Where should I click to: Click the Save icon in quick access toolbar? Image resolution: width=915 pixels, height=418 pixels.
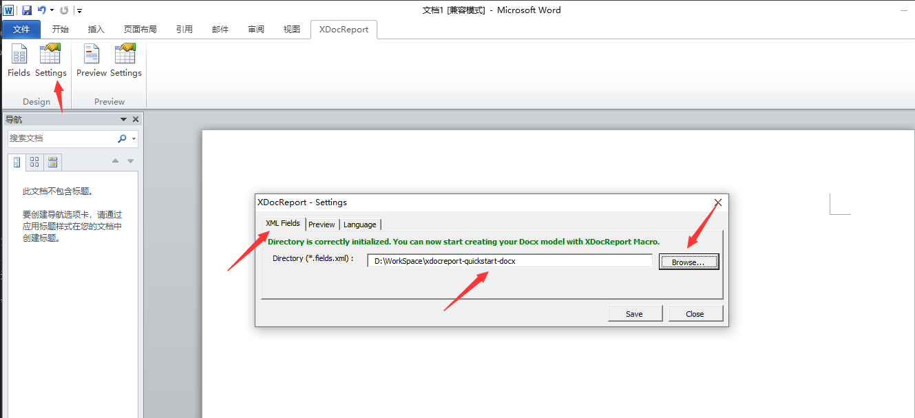click(x=27, y=10)
